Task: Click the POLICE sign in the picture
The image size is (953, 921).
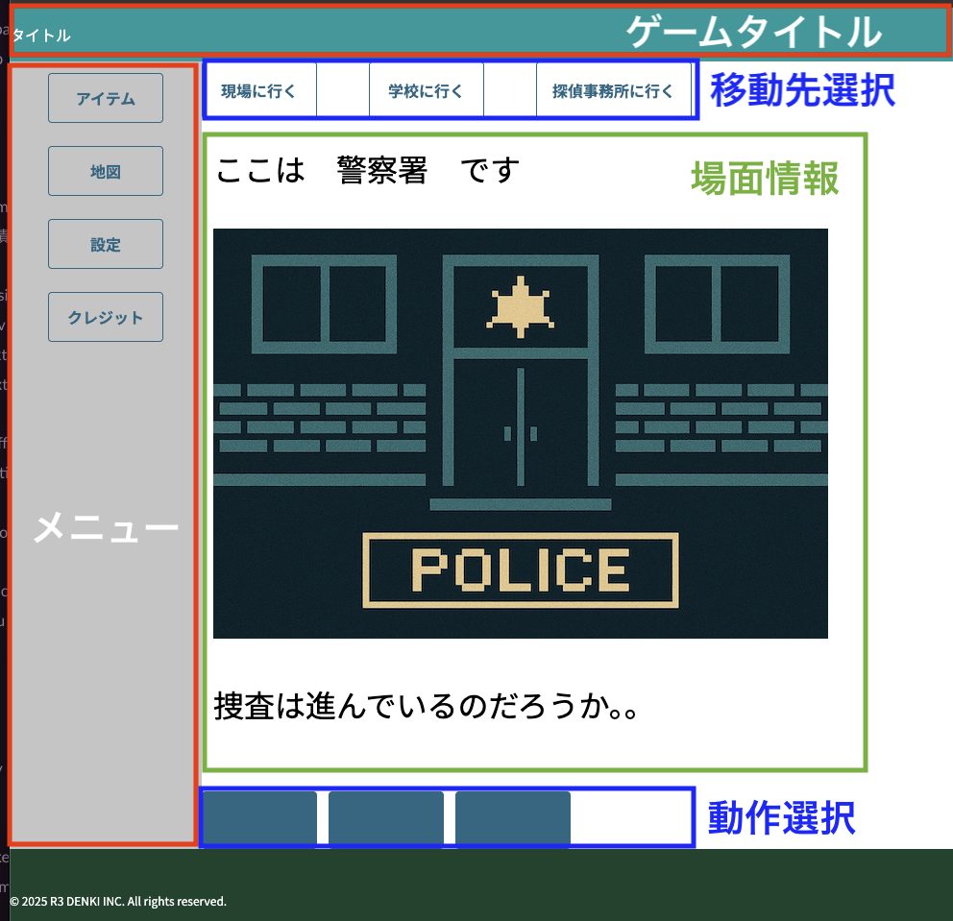Action: [521, 570]
